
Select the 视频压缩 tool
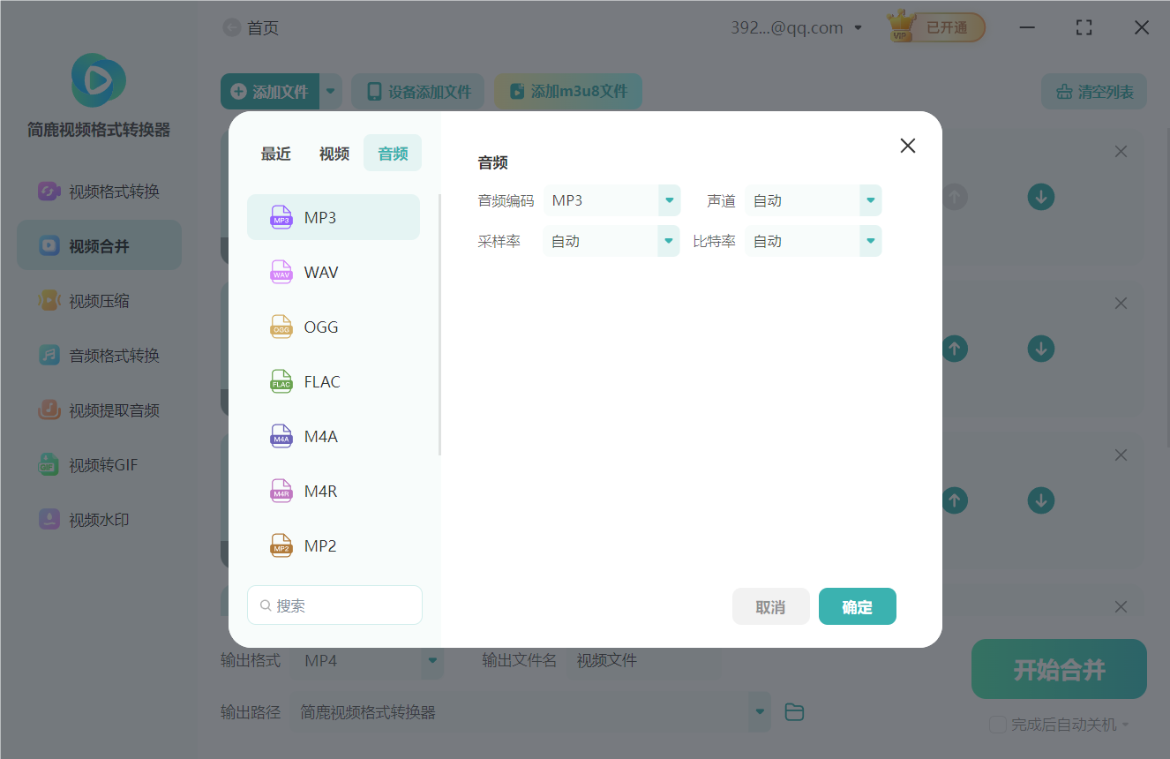point(99,300)
